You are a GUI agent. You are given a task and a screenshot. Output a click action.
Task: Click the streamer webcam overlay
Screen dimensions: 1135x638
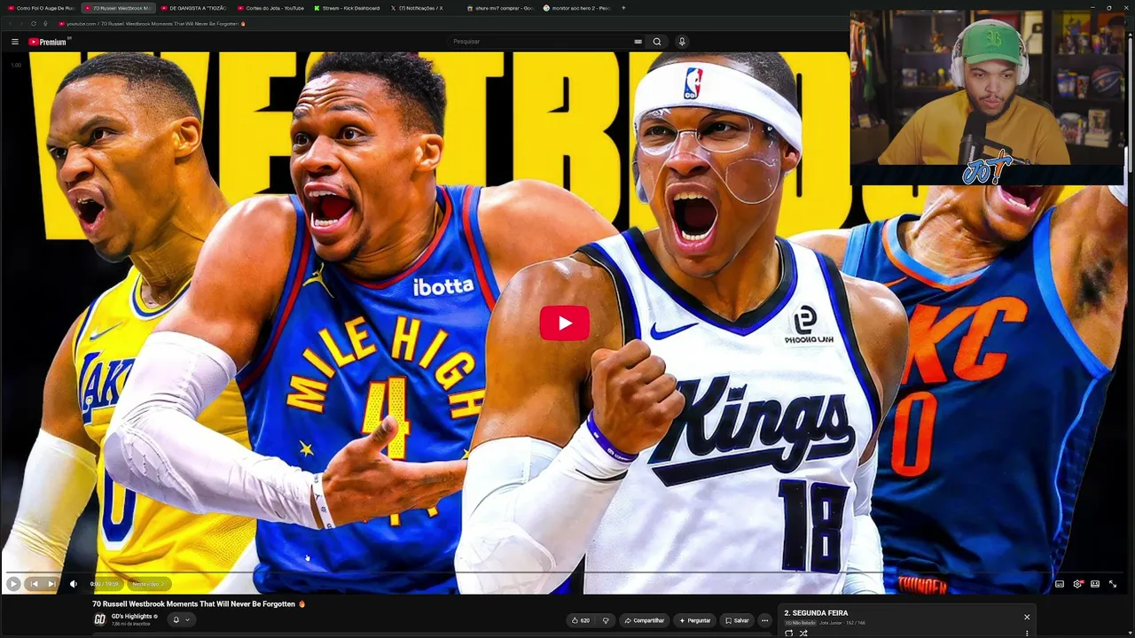[x=988, y=97]
